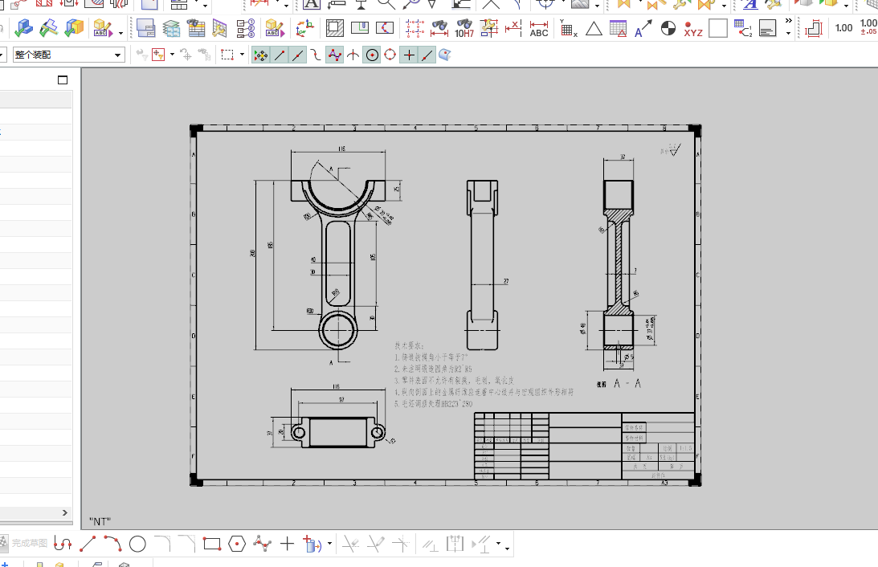
Task: Click the sketch Point plus tool
Action: pos(287,544)
